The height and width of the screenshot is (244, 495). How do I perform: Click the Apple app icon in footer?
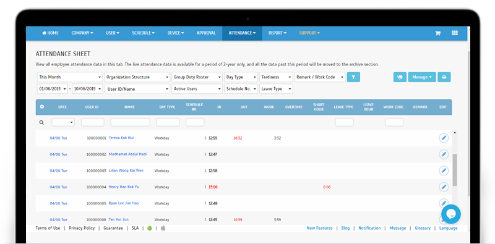163,228
